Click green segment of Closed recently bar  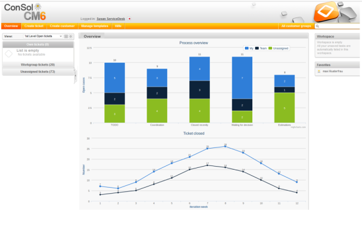tap(200, 111)
